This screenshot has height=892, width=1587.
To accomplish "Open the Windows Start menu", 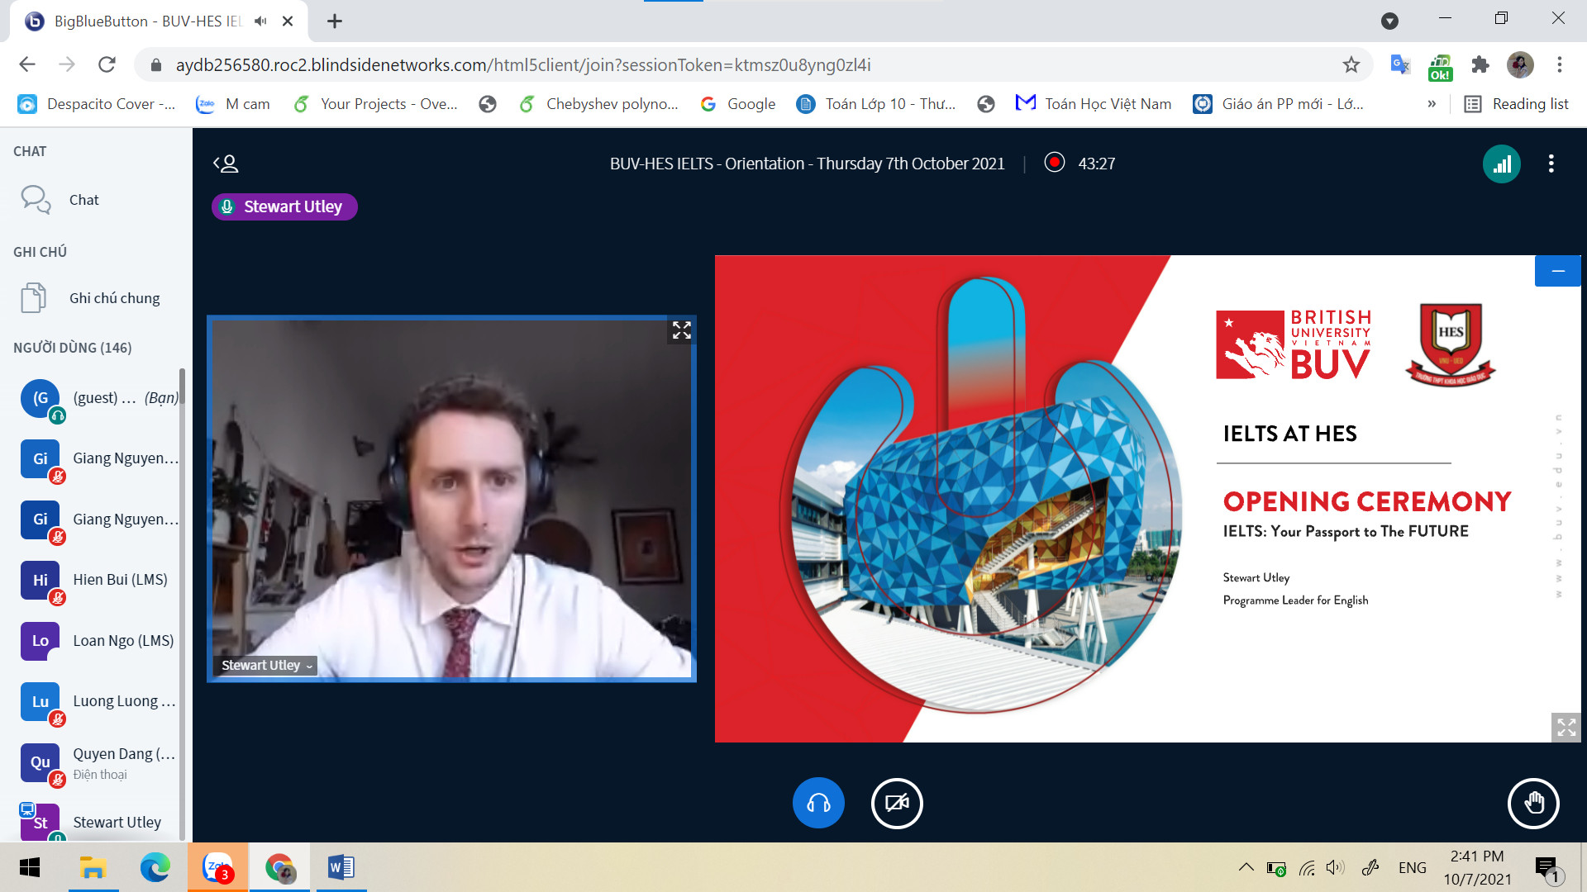I will [30, 867].
